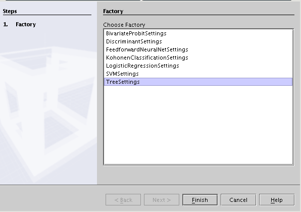Click the highlighted TreeSettings row
Image resolution: width=301 pixels, height=212 pixels.
(198, 82)
